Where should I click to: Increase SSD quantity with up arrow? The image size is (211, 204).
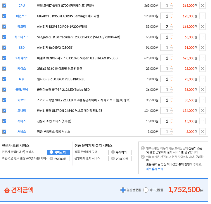(172, 46)
